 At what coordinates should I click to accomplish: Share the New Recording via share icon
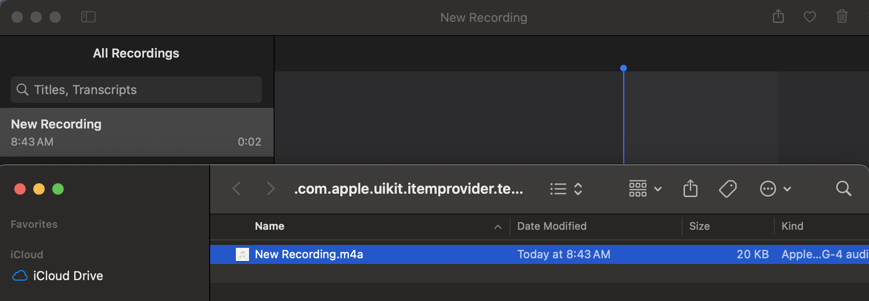[778, 17]
